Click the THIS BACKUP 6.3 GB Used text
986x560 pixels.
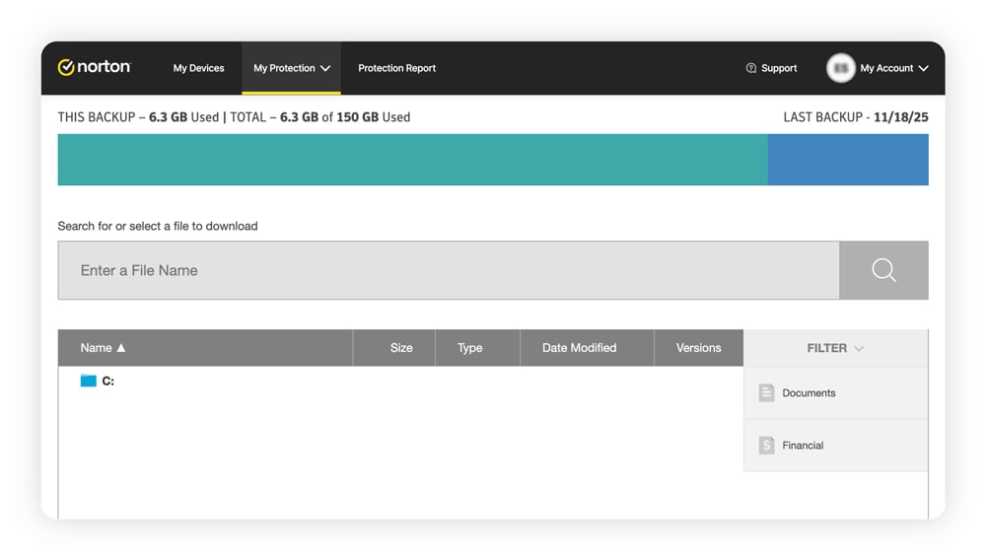tap(138, 117)
